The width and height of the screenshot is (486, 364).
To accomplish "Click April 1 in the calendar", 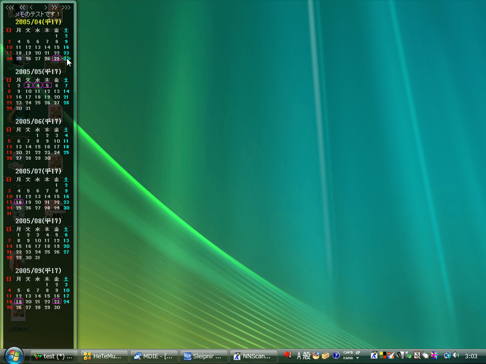I will coord(57,36).
